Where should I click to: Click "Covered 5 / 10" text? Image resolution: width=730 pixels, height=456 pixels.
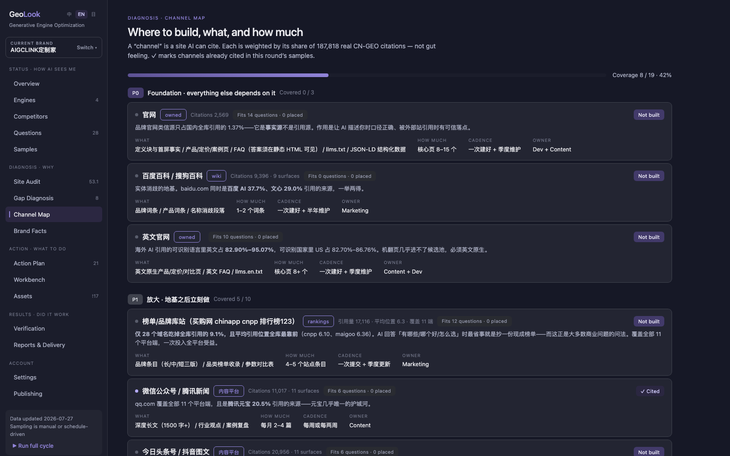(x=232, y=299)
